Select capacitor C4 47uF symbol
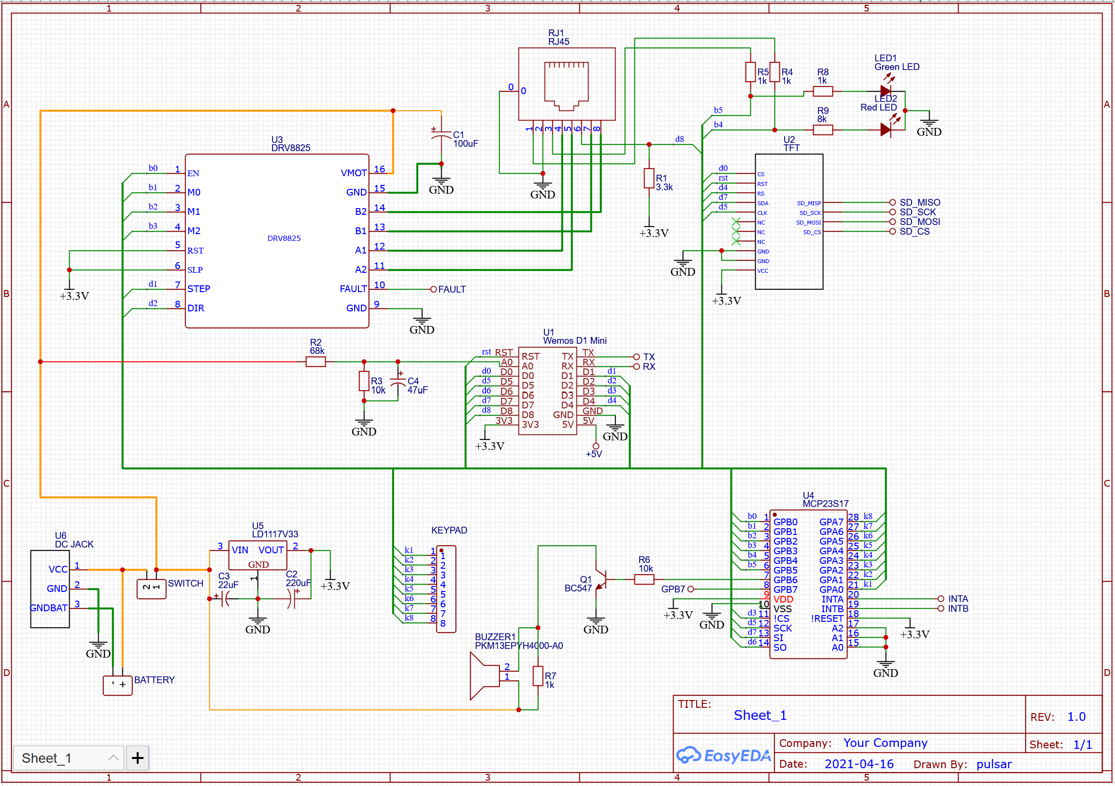Image resolution: width=1115 pixels, height=786 pixels. [398, 381]
